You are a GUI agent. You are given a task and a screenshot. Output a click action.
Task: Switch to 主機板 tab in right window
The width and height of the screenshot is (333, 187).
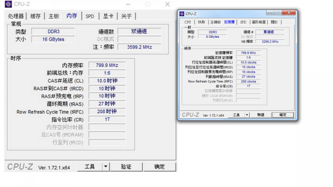click(216, 22)
